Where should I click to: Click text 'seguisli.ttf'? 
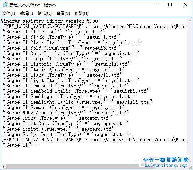pyautogui.click(x=133, y=102)
